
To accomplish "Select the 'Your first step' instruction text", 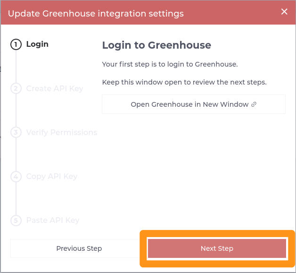I will [x=170, y=64].
